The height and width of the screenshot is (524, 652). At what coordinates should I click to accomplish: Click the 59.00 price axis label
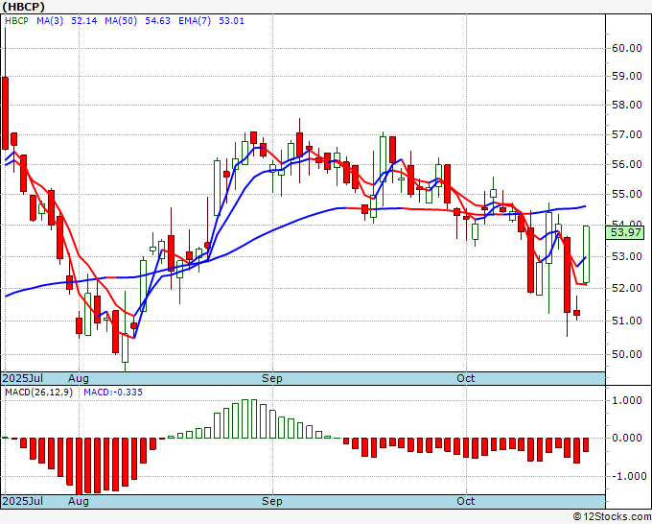coord(627,77)
